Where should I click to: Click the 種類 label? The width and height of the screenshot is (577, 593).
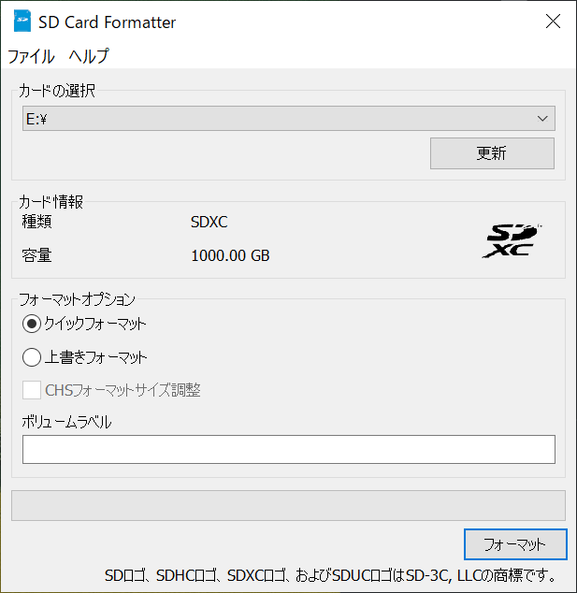[x=36, y=222]
